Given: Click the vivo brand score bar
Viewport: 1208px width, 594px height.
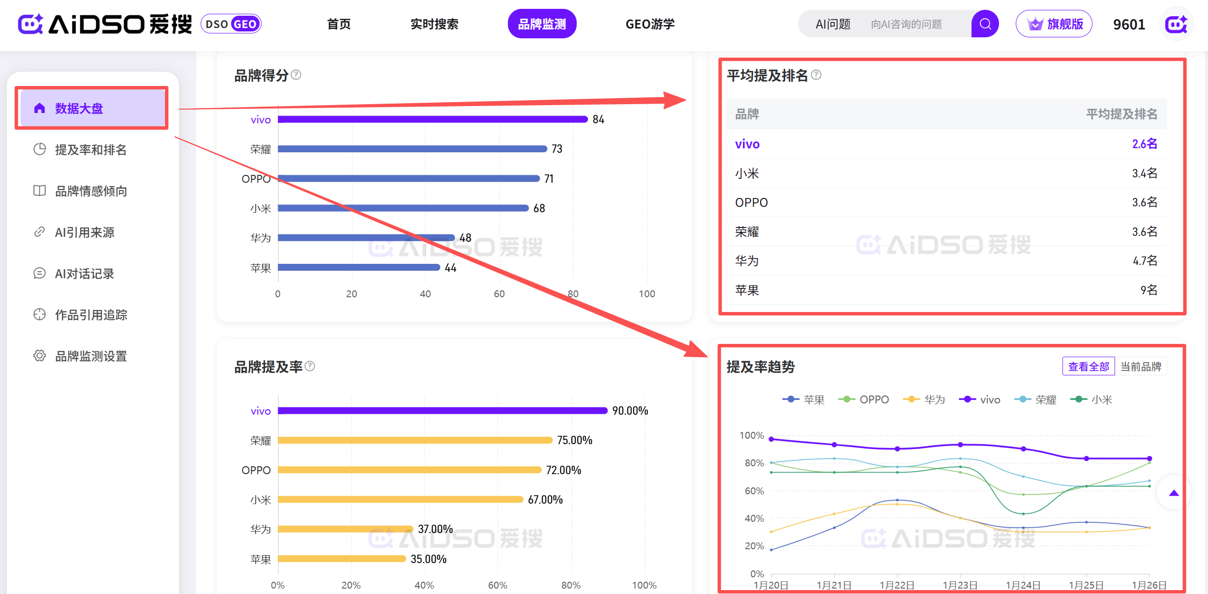Looking at the screenshot, I should pos(433,119).
